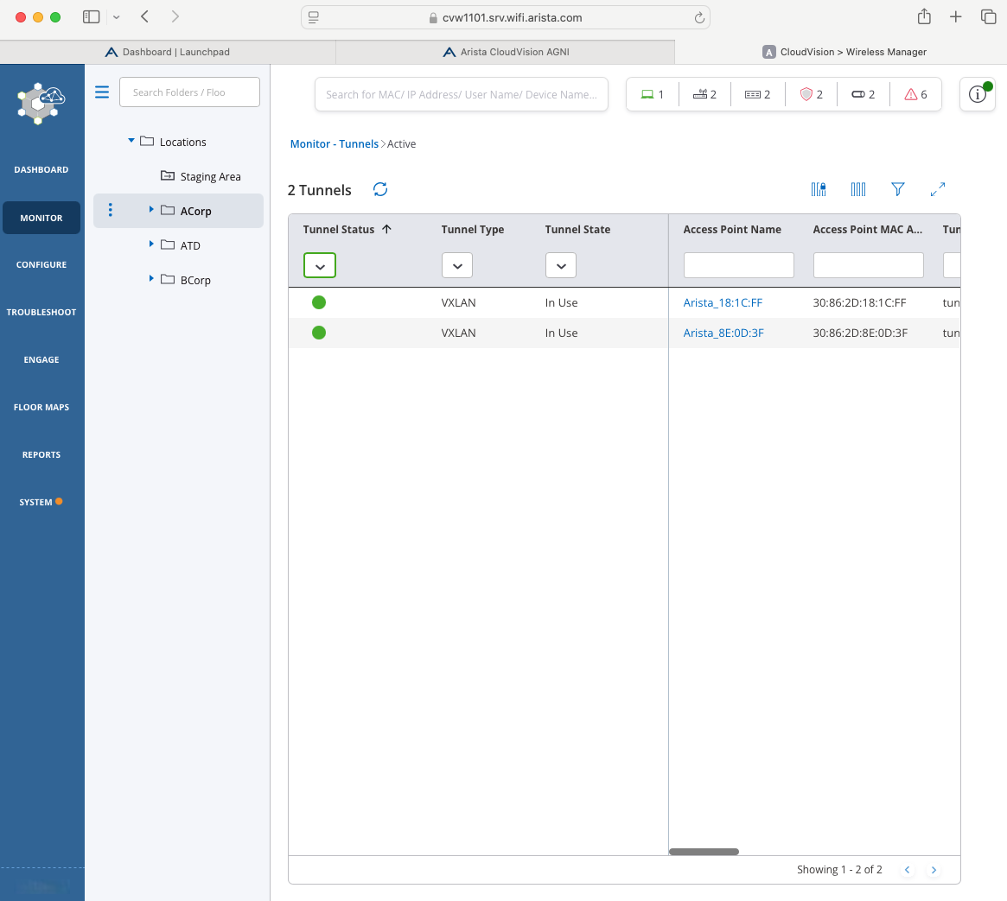Click the horizontal table scrollbar
This screenshot has height=901, width=1007.
pyautogui.click(x=704, y=852)
